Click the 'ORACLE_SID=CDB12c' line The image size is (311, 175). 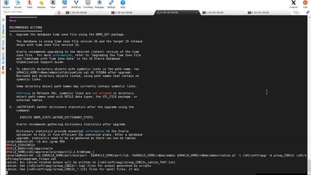pos(20,145)
